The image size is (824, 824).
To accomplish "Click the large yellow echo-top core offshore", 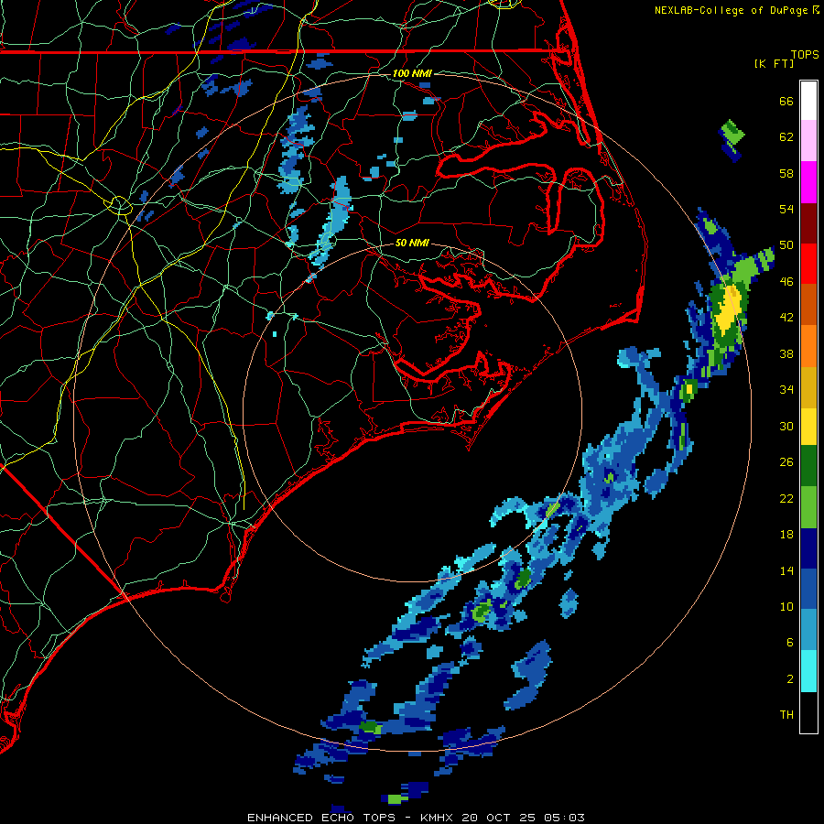I will point(729,309).
